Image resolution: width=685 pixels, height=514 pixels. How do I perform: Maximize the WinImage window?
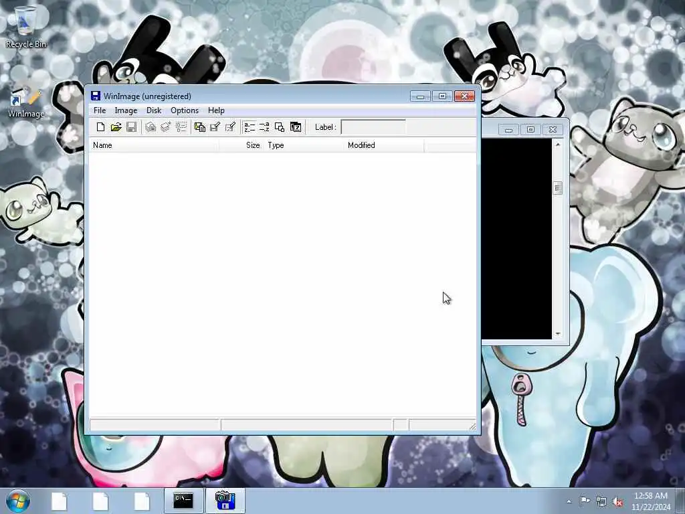click(442, 96)
